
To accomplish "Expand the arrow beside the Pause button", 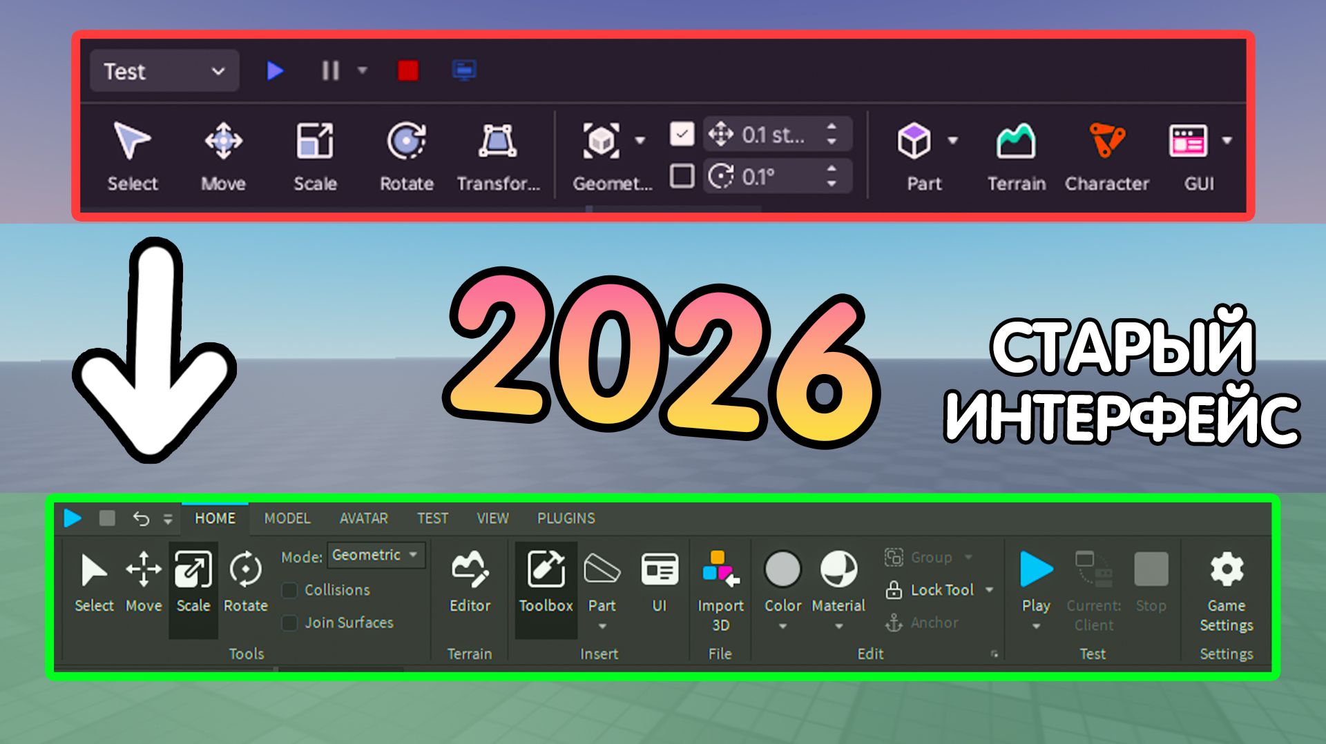I will click(362, 70).
